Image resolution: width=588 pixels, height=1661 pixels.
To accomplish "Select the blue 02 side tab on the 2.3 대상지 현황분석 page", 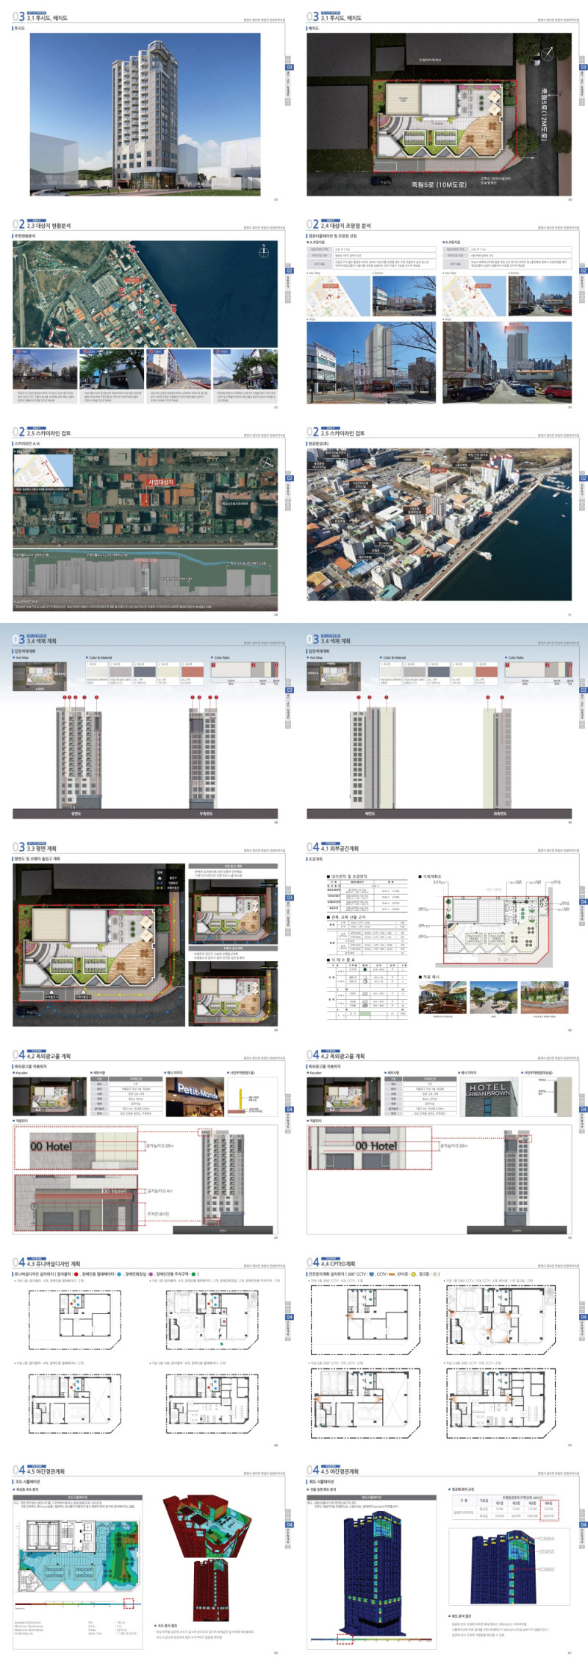I will 289,271.
